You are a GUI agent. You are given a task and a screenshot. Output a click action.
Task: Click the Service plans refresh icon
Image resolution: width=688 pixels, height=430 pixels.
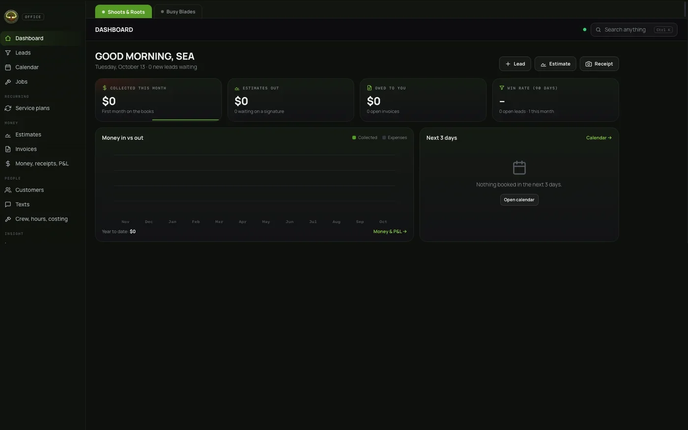(x=8, y=108)
